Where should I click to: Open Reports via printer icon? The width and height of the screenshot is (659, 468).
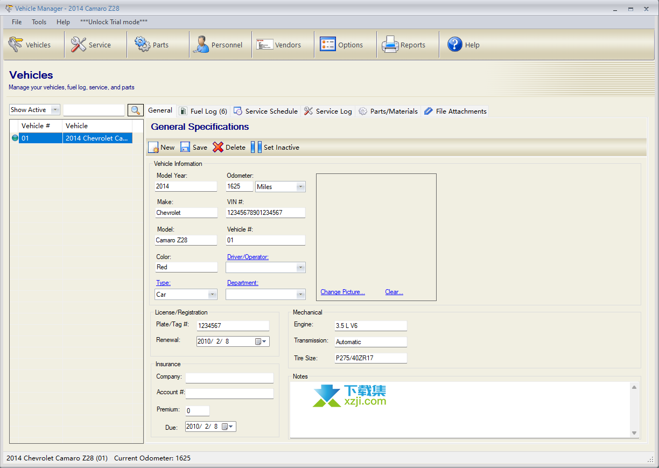[x=390, y=45]
